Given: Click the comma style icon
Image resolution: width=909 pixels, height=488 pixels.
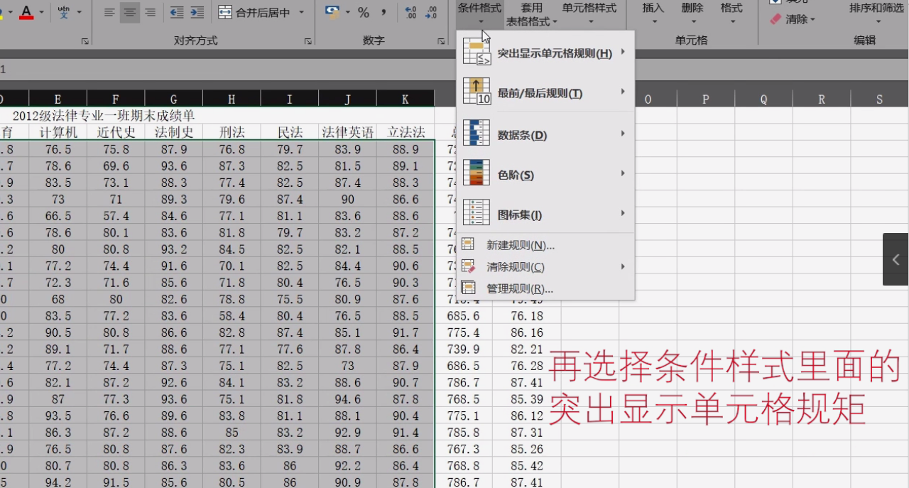Looking at the screenshot, I should [x=383, y=12].
